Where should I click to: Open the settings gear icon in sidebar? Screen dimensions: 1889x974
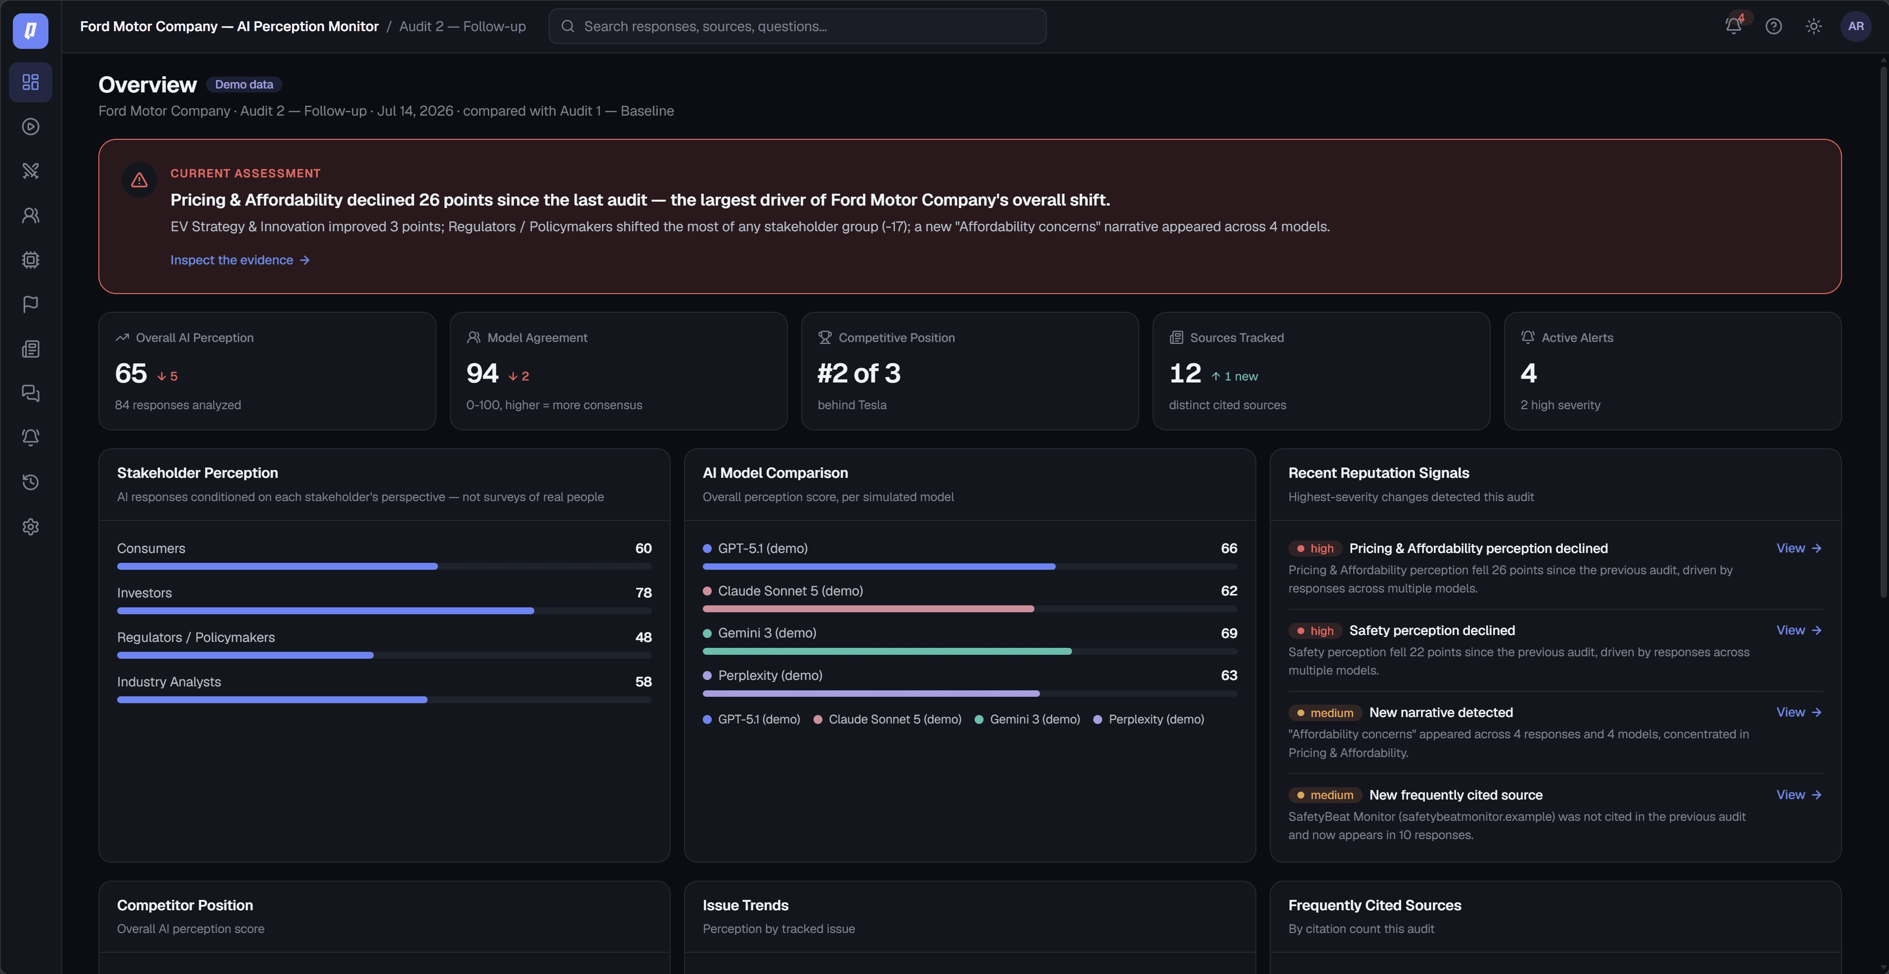coord(31,527)
